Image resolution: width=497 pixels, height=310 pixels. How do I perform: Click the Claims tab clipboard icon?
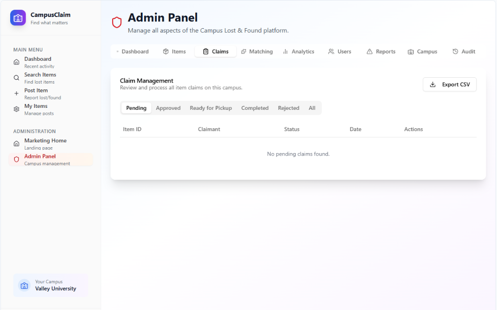(206, 52)
